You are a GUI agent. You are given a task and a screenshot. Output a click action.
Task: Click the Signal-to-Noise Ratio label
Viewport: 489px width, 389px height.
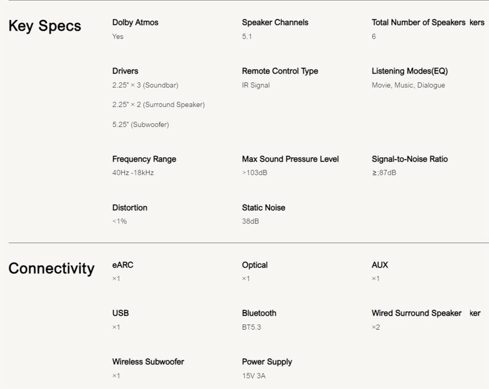tap(409, 159)
